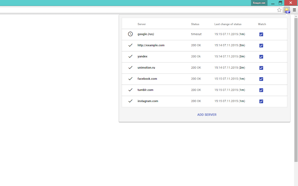Click the checkmark status icon for facebook.com

point(130,79)
